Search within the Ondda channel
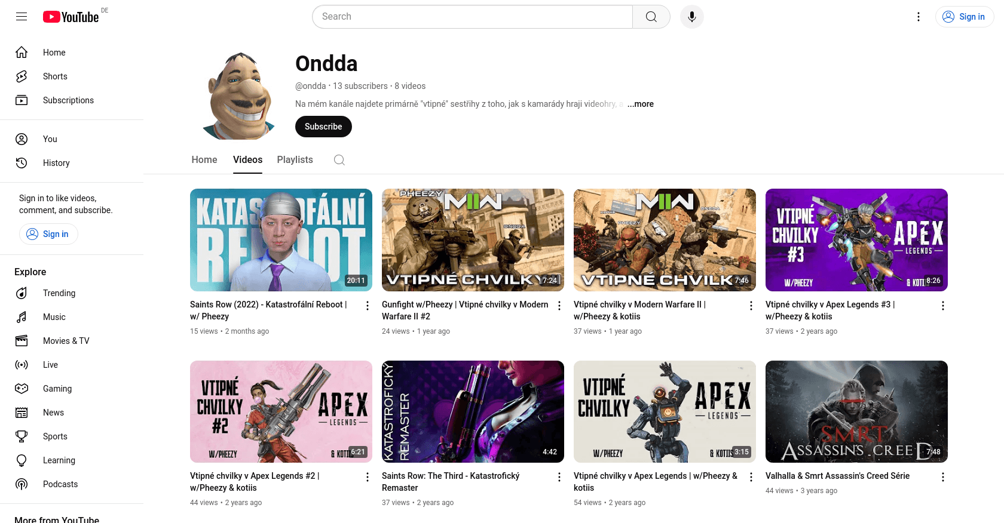This screenshot has width=1004, height=523. tap(339, 160)
